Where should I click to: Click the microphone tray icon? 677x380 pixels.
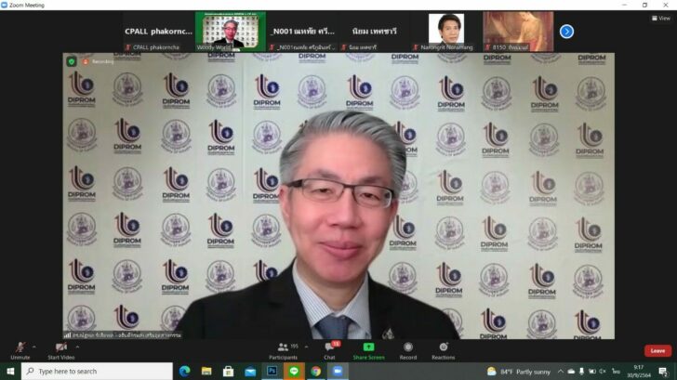(x=581, y=372)
